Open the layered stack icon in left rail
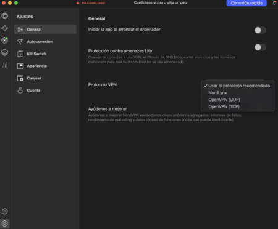Image resolution: width=278 pixels, height=229 pixels. (x=5, y=52)
